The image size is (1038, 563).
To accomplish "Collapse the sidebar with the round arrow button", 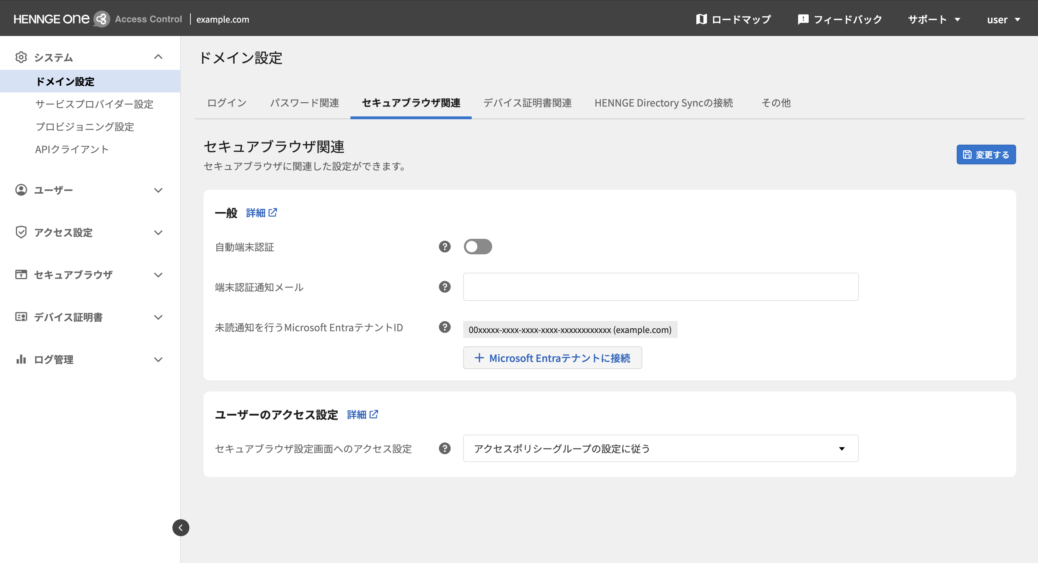I will pos(181,528).
